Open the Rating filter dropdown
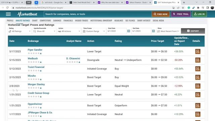The width and height of the screenshot is (215, 121). coord(19,31)
